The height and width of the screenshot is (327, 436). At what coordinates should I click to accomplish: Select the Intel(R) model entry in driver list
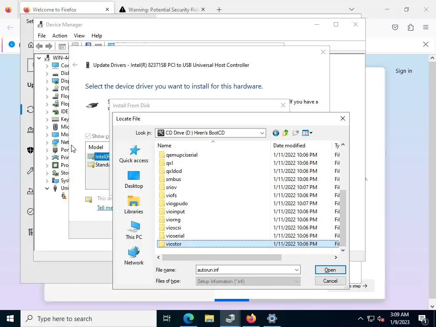click(x=98, y=157)
